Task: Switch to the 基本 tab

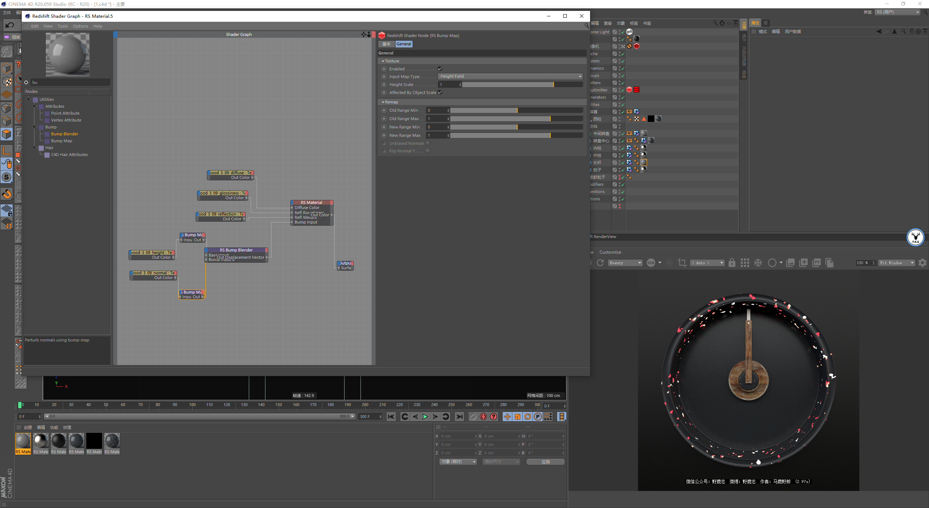Action: tap(386, 44)
